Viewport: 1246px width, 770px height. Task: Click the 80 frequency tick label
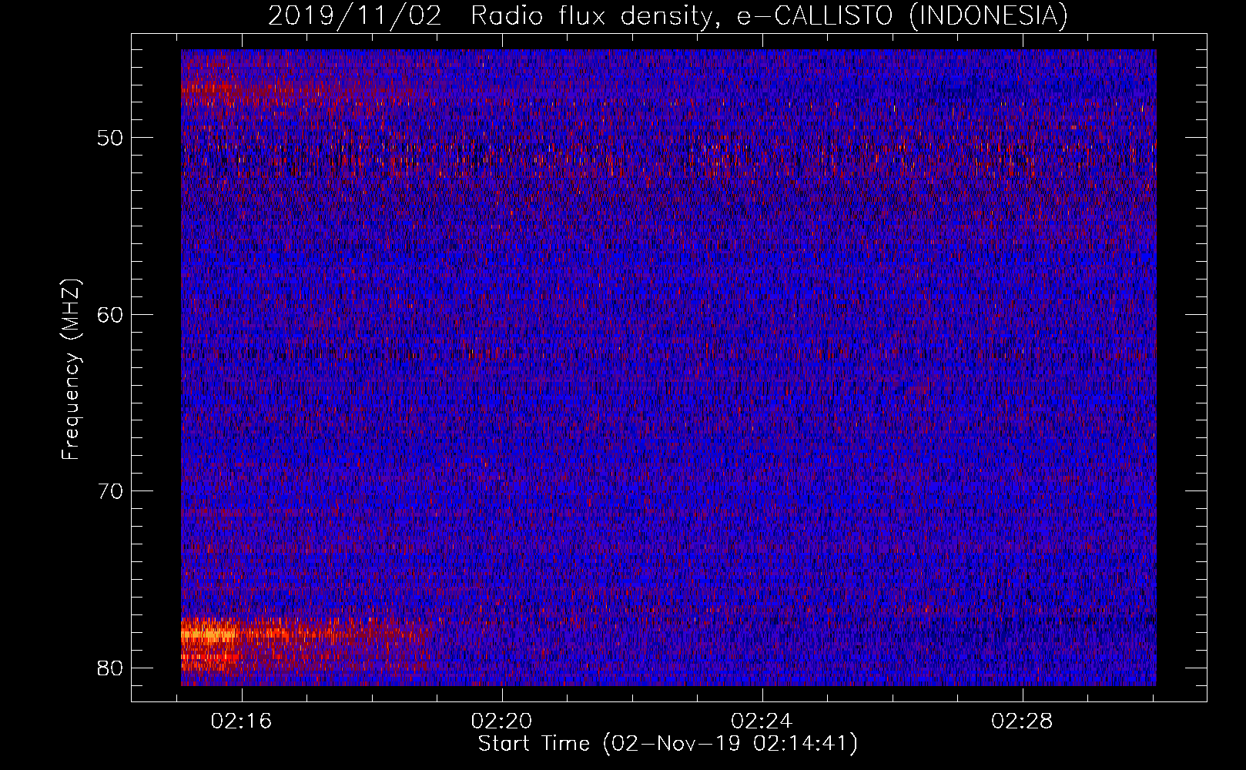click(109, 668)
